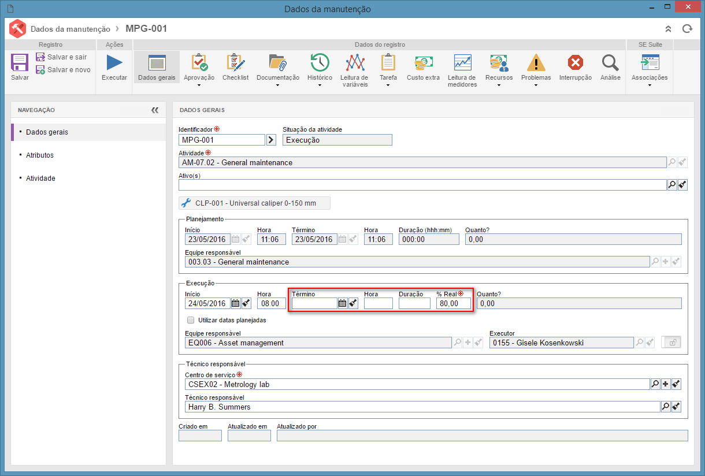Clear the Execução Início date
705x476 pixels.
pos(246,303)
